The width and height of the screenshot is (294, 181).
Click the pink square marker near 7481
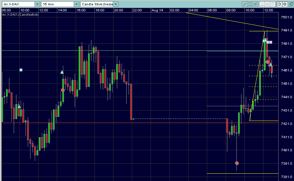point(271,42)
